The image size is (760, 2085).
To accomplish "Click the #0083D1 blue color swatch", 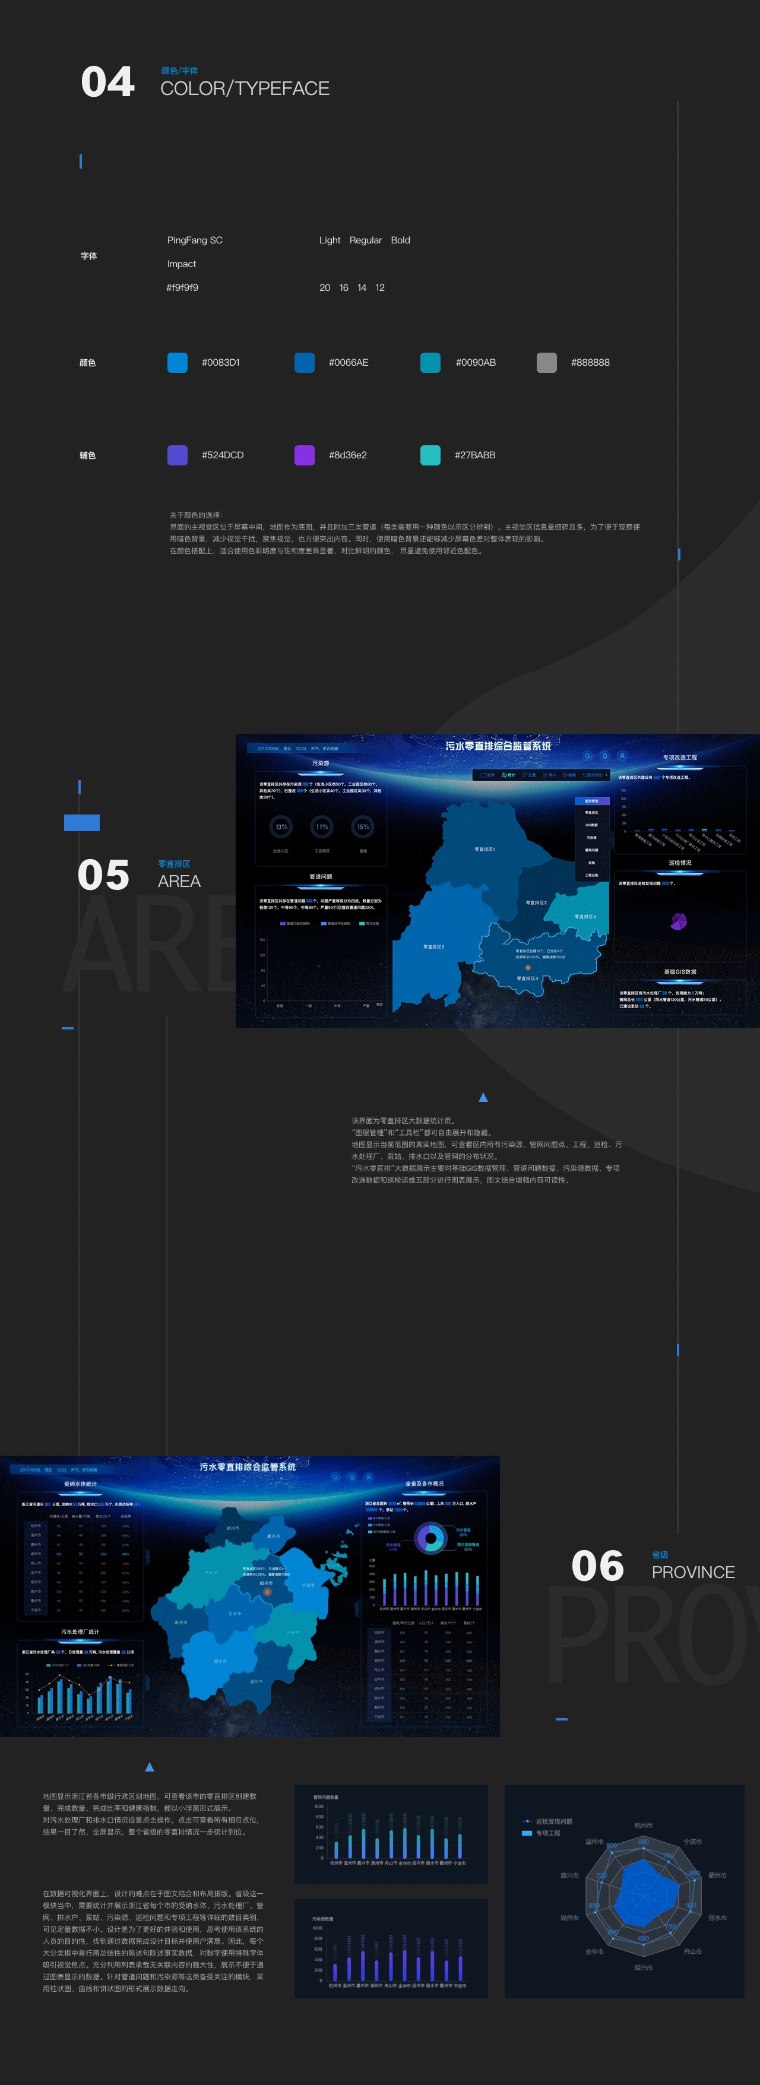I will (178, 363).
